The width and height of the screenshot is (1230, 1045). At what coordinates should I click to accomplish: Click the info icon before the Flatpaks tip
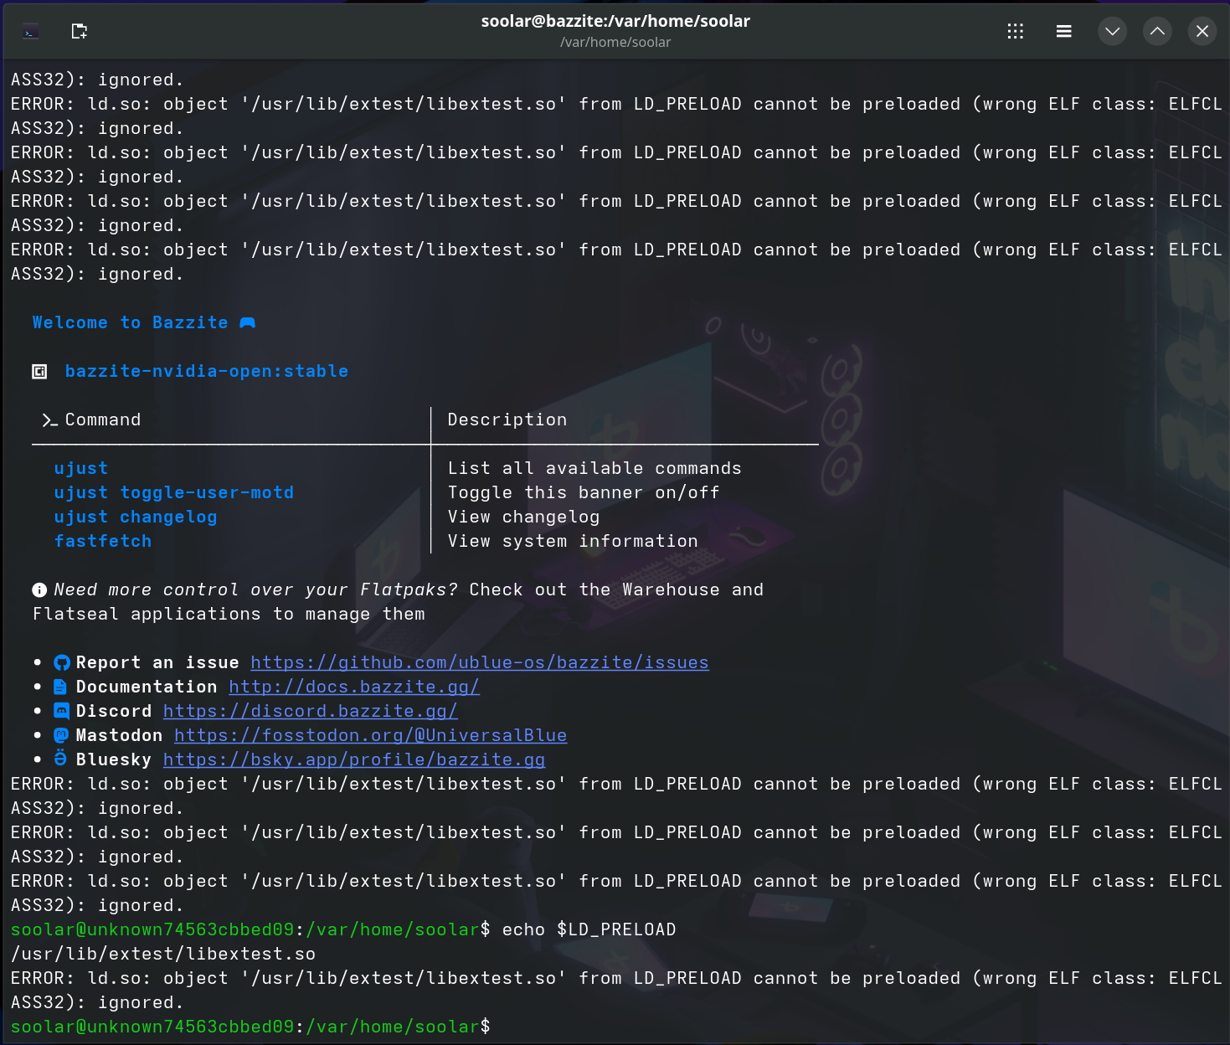click(39, 590)
